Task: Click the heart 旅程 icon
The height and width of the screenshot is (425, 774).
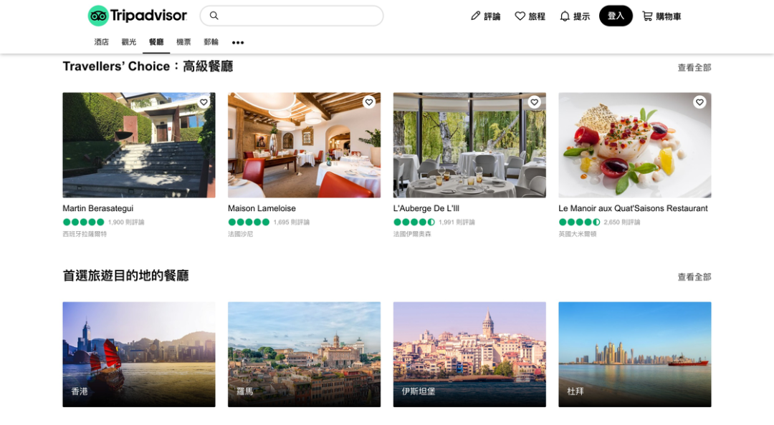Action: pos(520,16)
